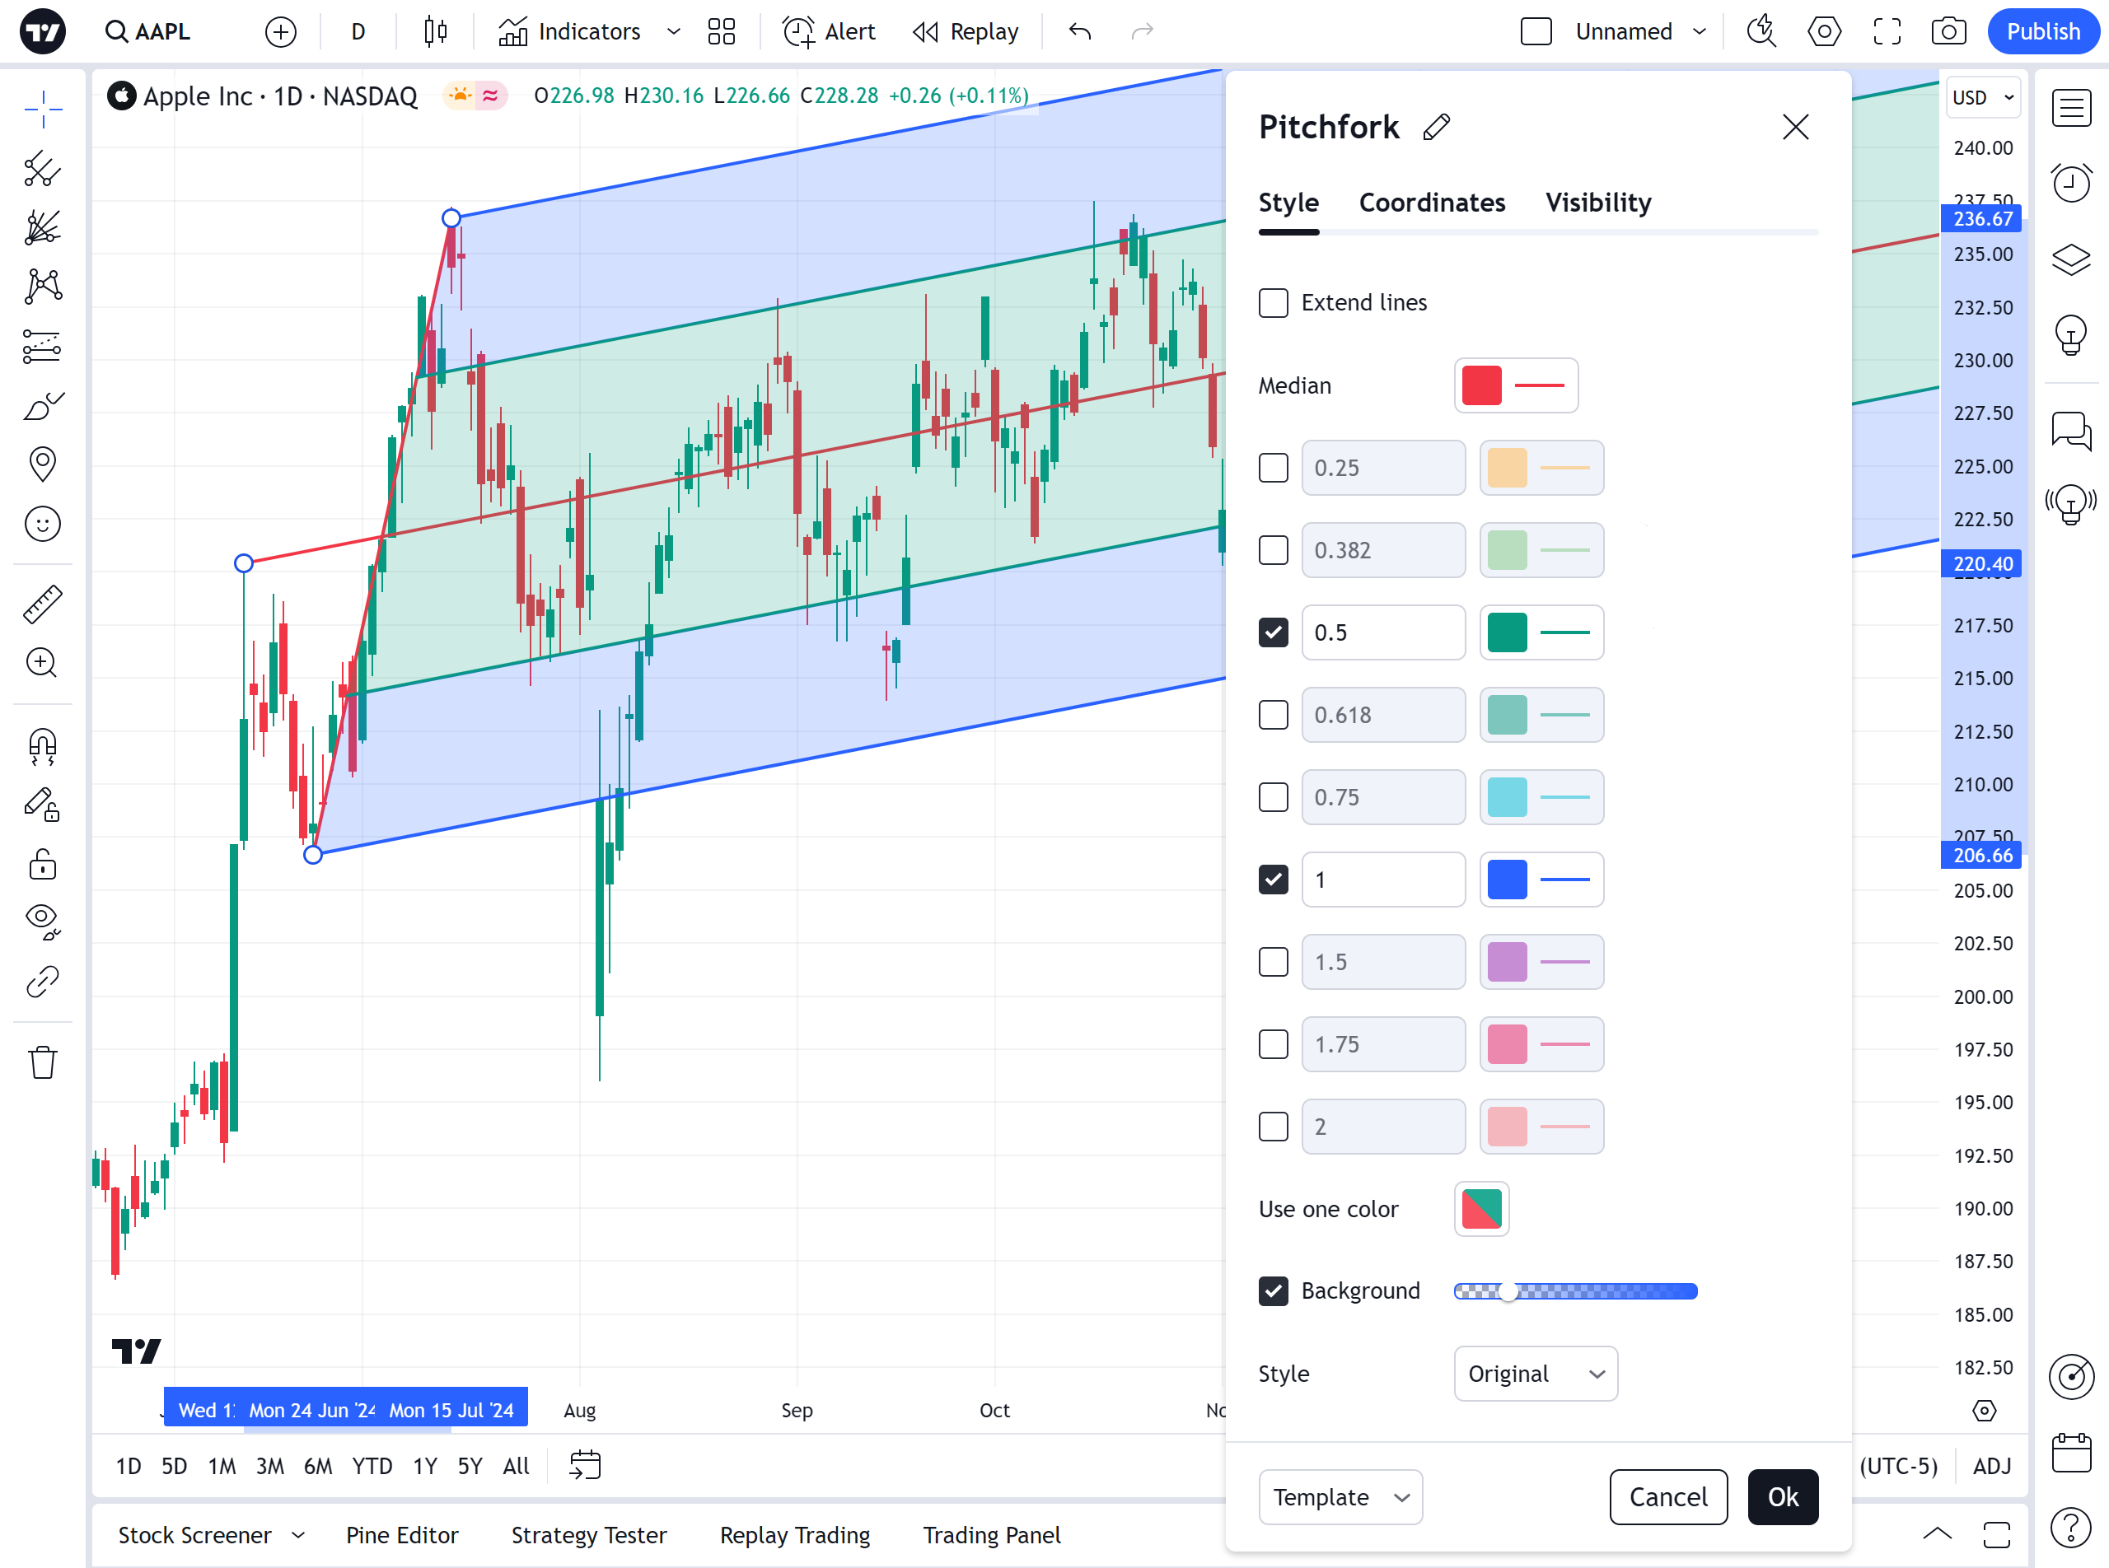The image size is (2109, 1568).
Task: Open the Style Original dropdown
Action: pos(1535,1374)
